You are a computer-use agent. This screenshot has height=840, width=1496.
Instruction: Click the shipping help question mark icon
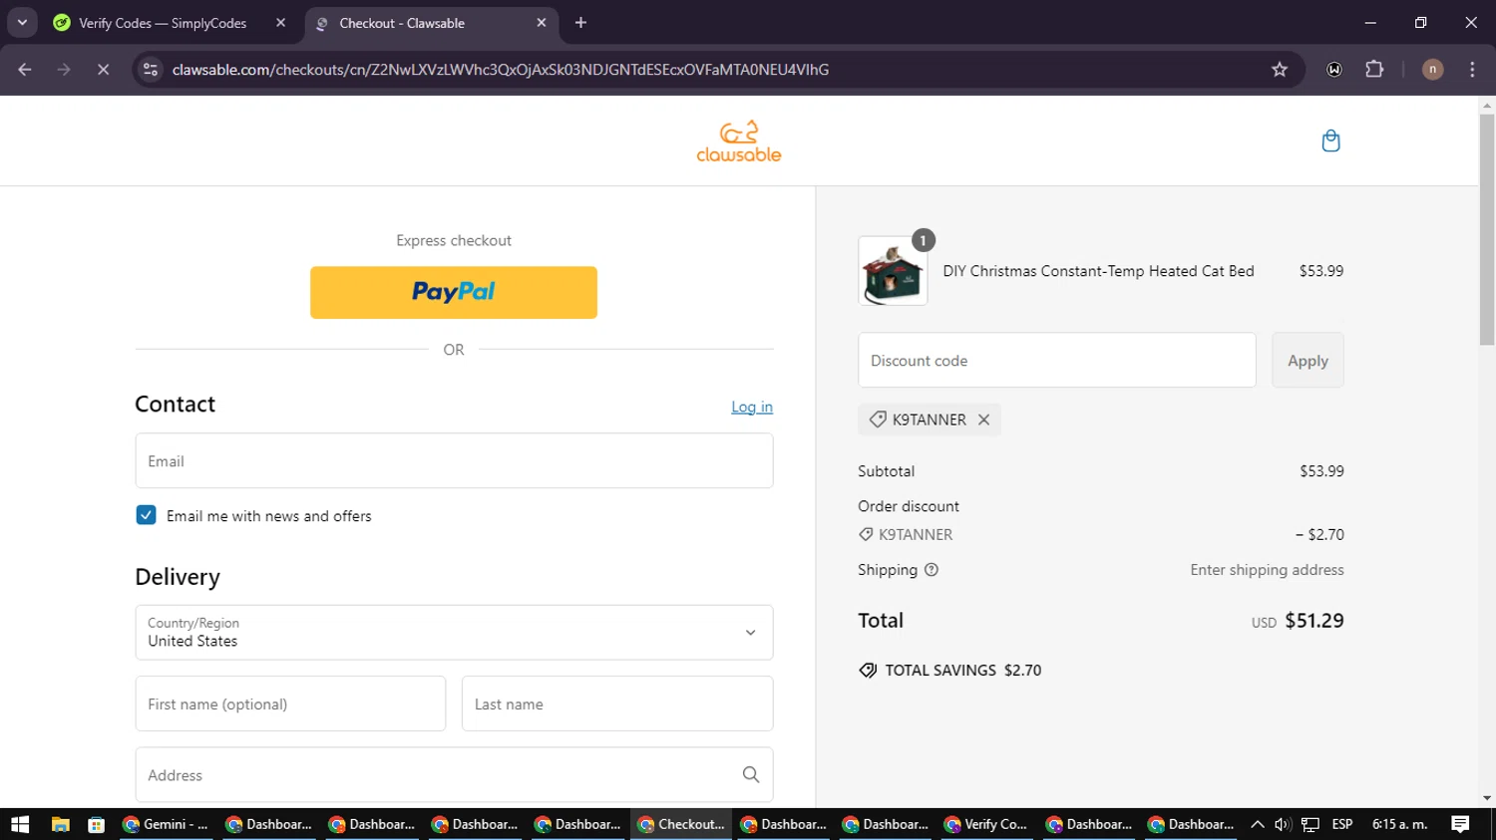click(x=932, y=570)
